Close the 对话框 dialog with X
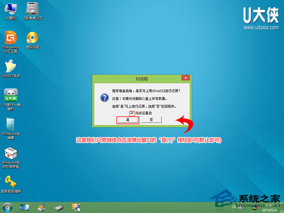 (186, 78)
